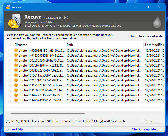Click last modified date of photo-1521071007065 row

click(x=154, y=80)
